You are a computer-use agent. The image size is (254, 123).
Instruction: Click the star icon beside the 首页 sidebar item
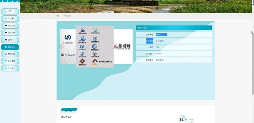6,11
